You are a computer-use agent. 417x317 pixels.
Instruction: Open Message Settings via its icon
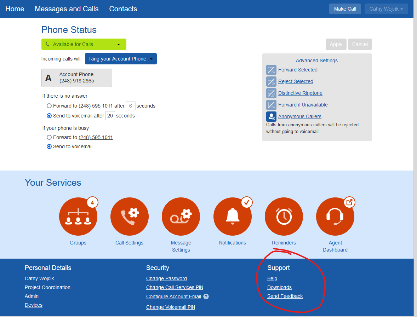[181, 216]
